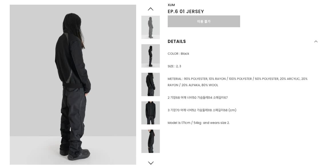This screenshot has height=166, width=322.
Task: Click the COLOR : Black text line
Action: [178, 54]
